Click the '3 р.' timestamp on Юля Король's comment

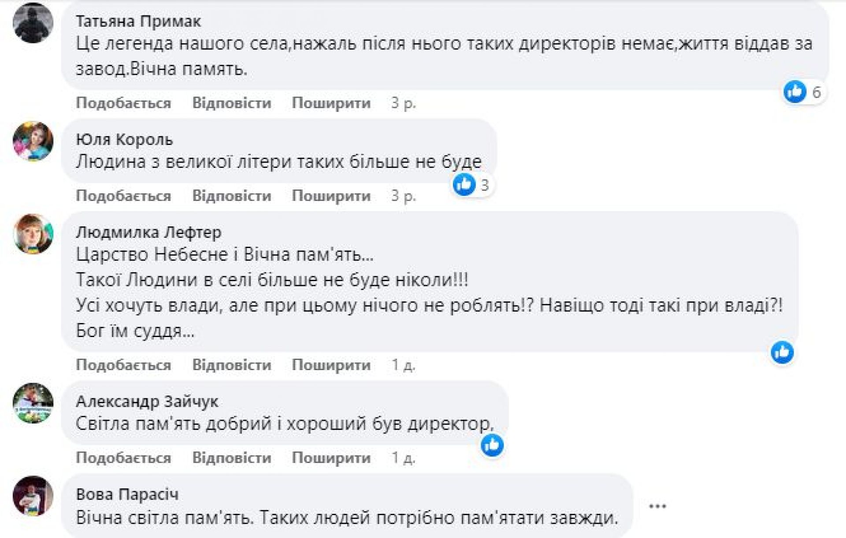point(403,196)
